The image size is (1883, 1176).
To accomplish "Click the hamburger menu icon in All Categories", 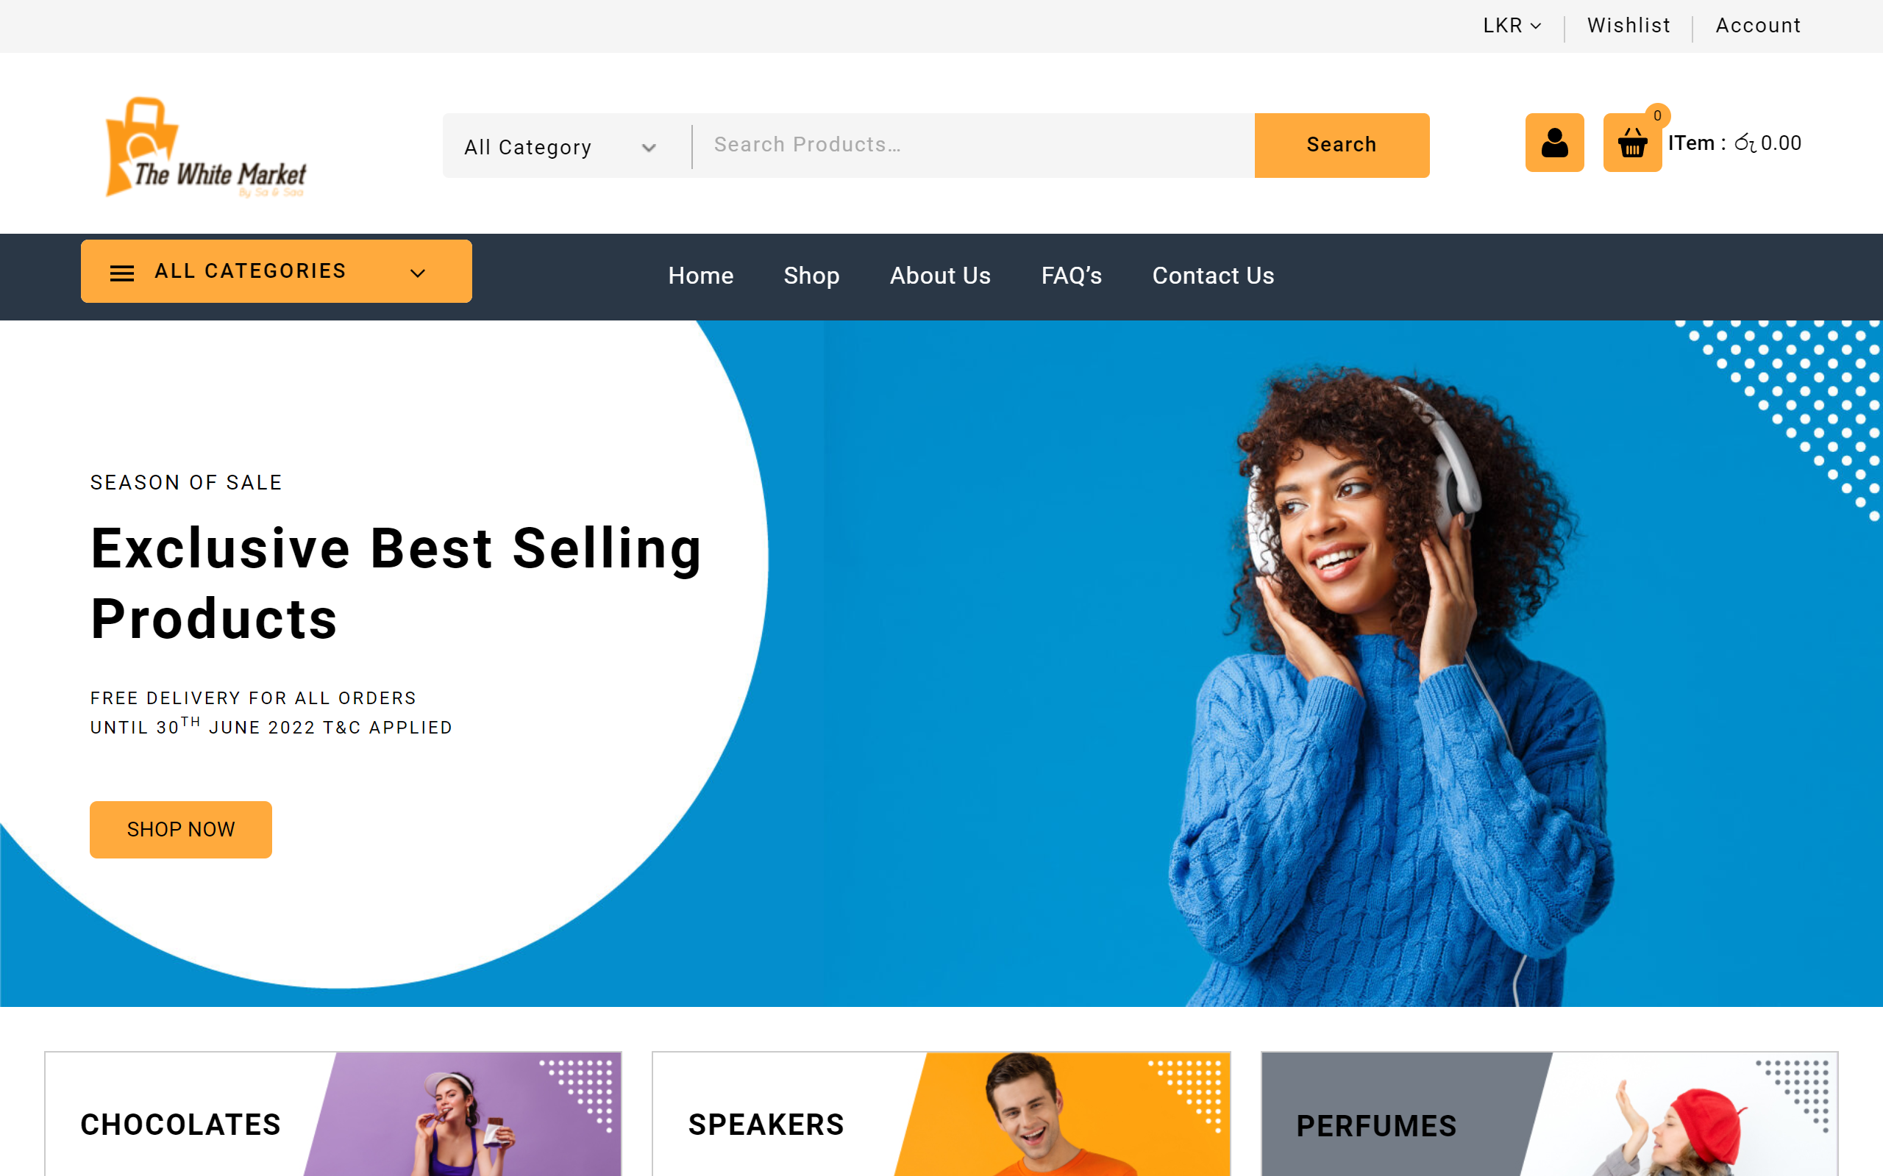I will 122,272.
